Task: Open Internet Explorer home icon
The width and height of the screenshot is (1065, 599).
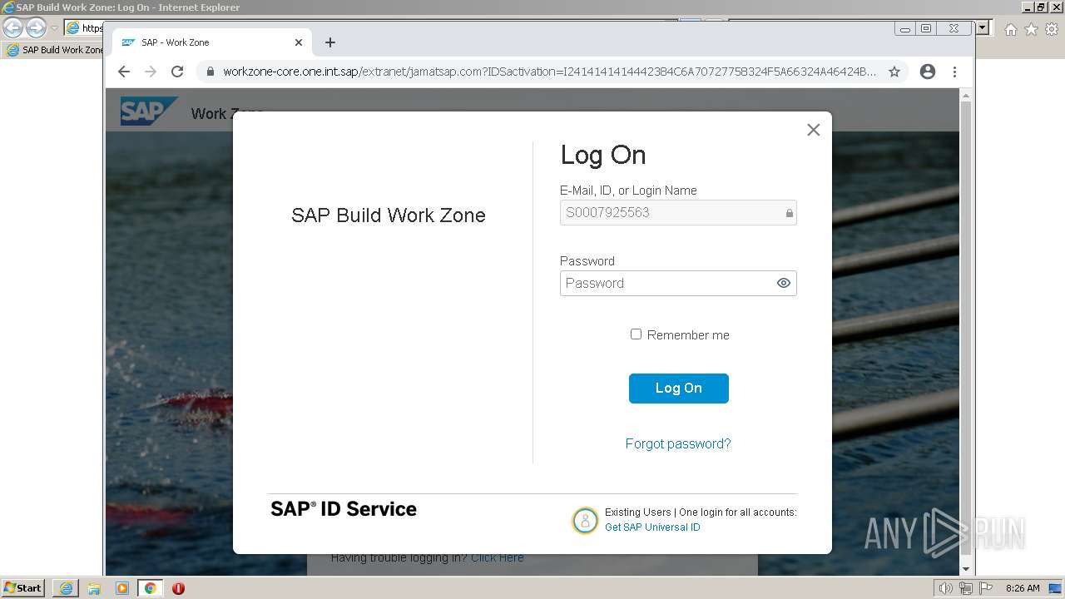Action: point(1010,29)
